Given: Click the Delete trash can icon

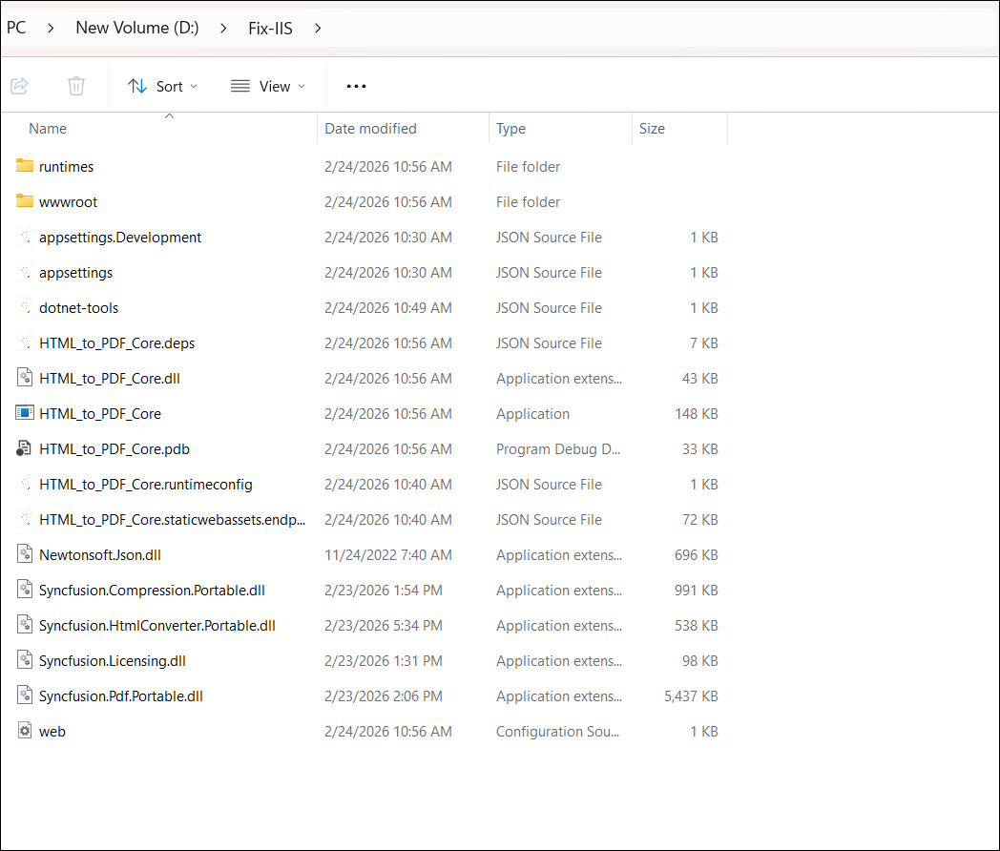Looking at the screenshot, I should [x=76, y=86].
